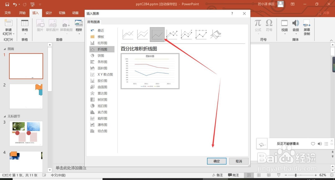The height and width of the screenshot is (180, 335).
Task: Open the 开始 Home tab
Action: click(22, 13)
